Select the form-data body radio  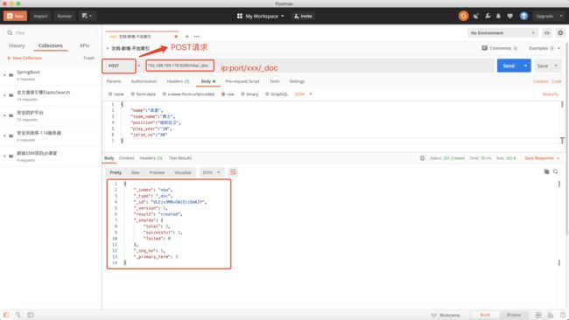click(x=132, y=94)
